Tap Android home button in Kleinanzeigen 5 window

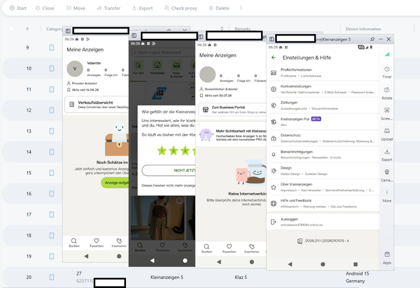(x=323, y=264)
